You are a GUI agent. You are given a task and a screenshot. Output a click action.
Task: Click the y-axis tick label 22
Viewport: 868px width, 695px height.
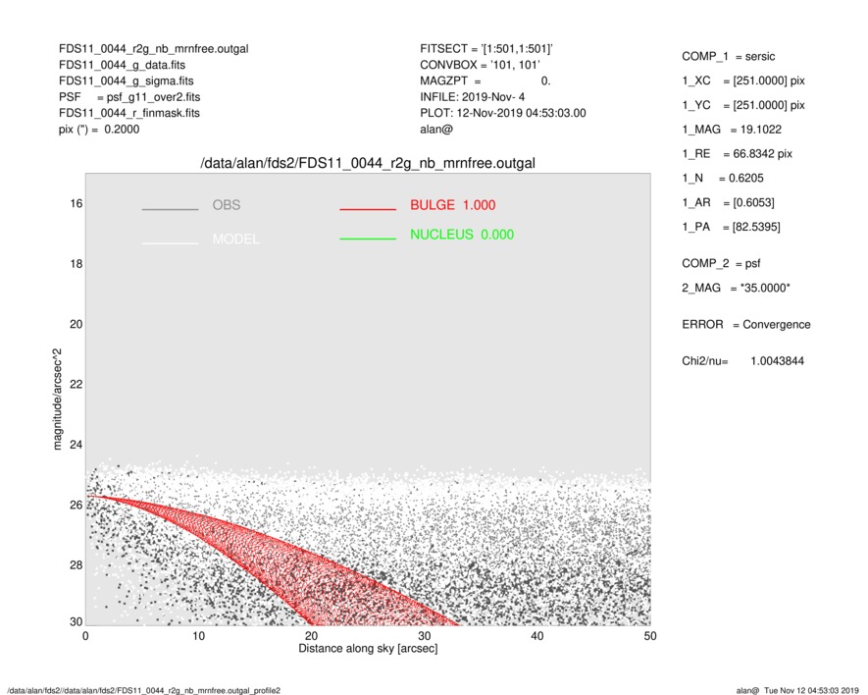[x=76, y=385]
